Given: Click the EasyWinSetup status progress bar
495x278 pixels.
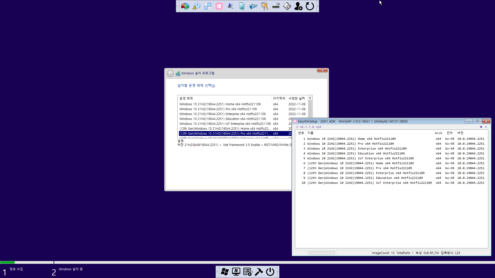Looking at the screenshot, I should point(321,253).
